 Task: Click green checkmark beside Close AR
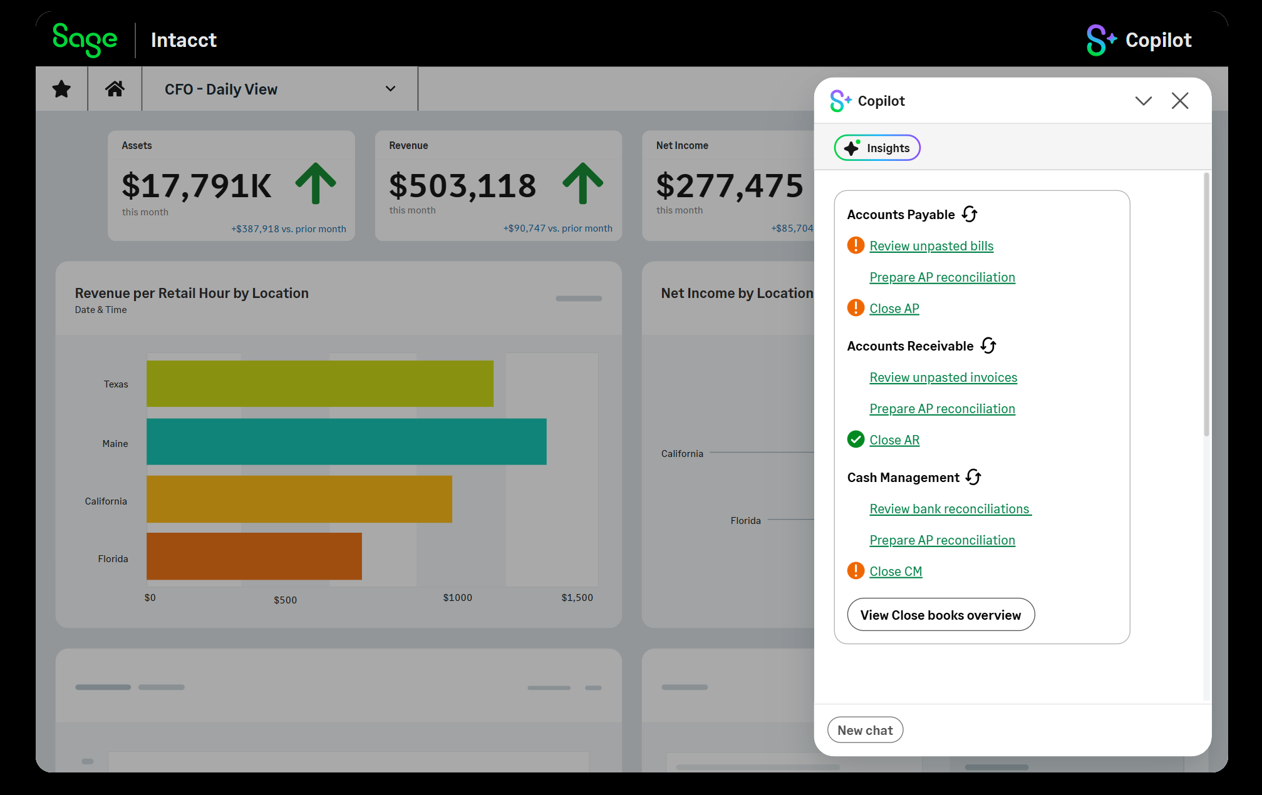point(856,439)
